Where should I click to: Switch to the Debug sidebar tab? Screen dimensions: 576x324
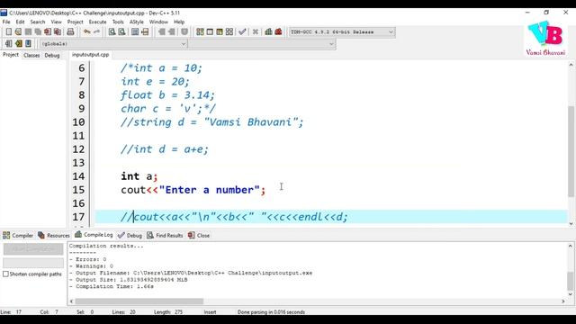52,55
